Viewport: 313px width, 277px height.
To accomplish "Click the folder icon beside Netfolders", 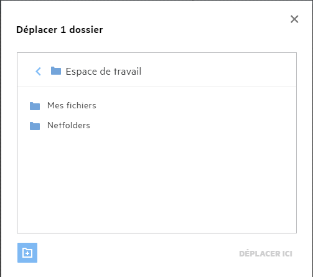I will [35, 126].
